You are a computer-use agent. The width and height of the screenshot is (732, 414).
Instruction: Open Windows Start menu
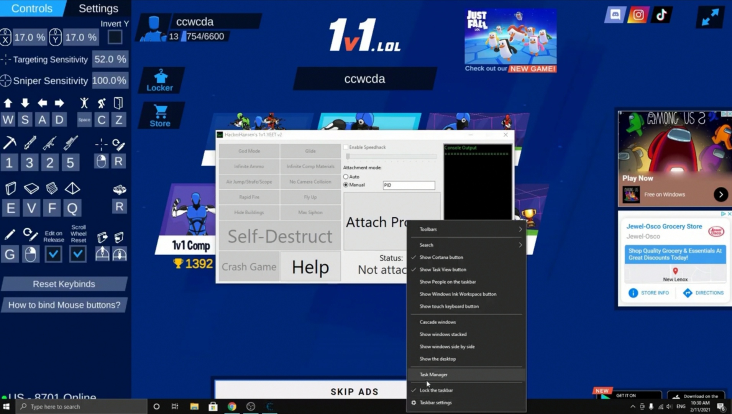click(x=6, y=406)
